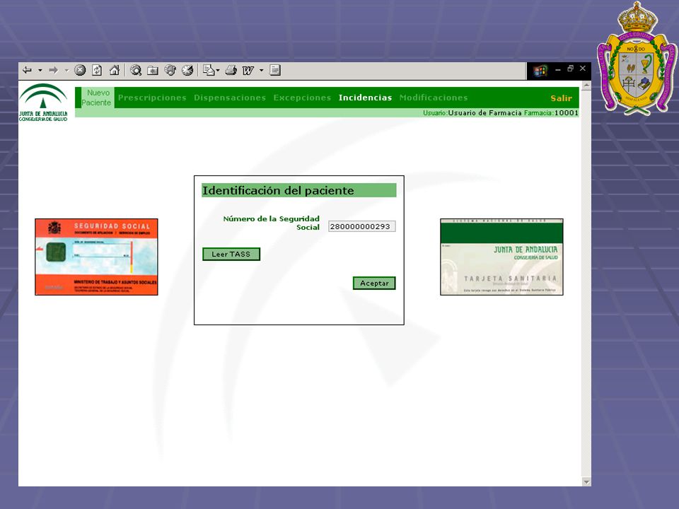Image resolution: width=679 pixels, height=509 pixels.
Task: Click the Discuss page icon
Action: pos(275,70)
